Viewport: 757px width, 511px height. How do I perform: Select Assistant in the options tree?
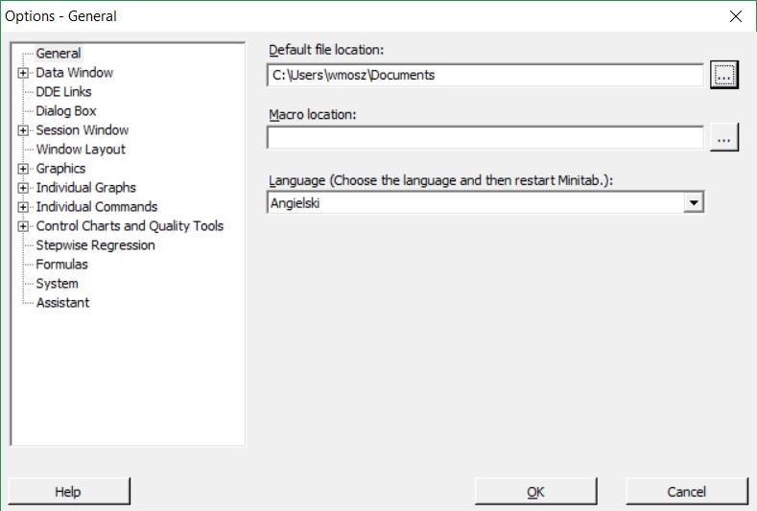coord(62,303)
